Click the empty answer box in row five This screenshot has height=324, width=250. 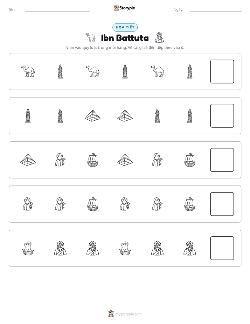pos(222,248)
